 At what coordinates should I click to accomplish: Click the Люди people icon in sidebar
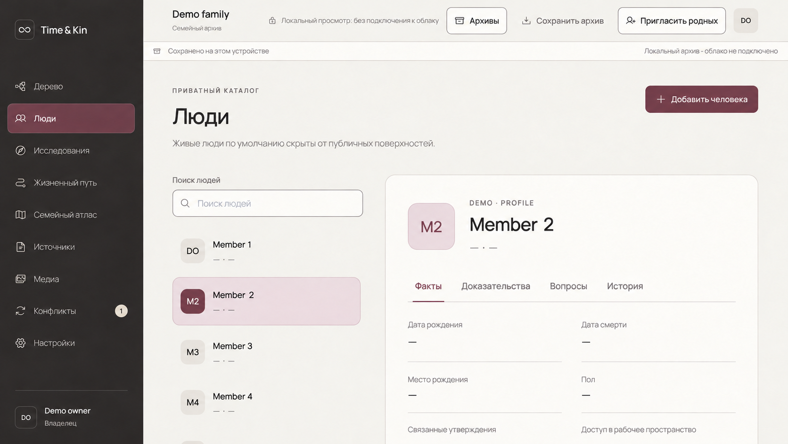20,118
